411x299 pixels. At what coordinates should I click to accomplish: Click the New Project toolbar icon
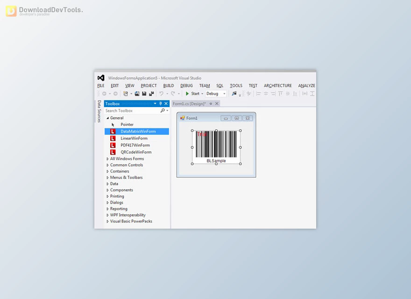tap(126, 93)
